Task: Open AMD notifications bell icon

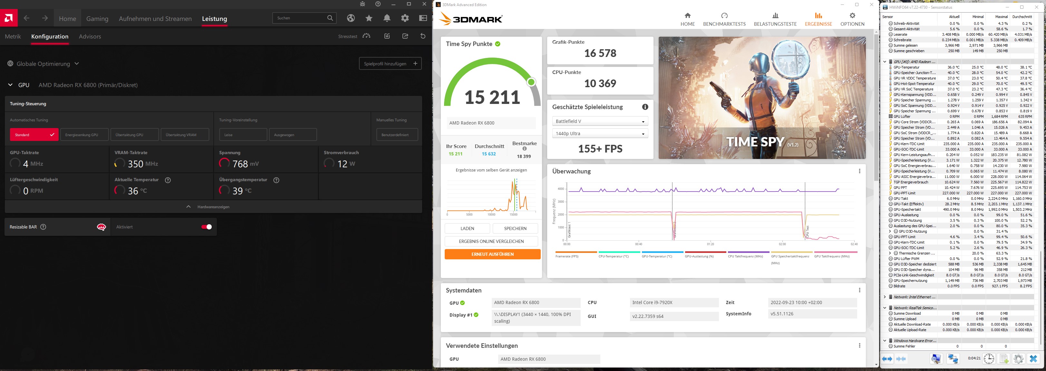Action: tap(387, 18)
